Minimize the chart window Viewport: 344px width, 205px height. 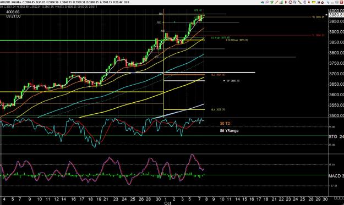pyautogui.click(x=332, y=3)
